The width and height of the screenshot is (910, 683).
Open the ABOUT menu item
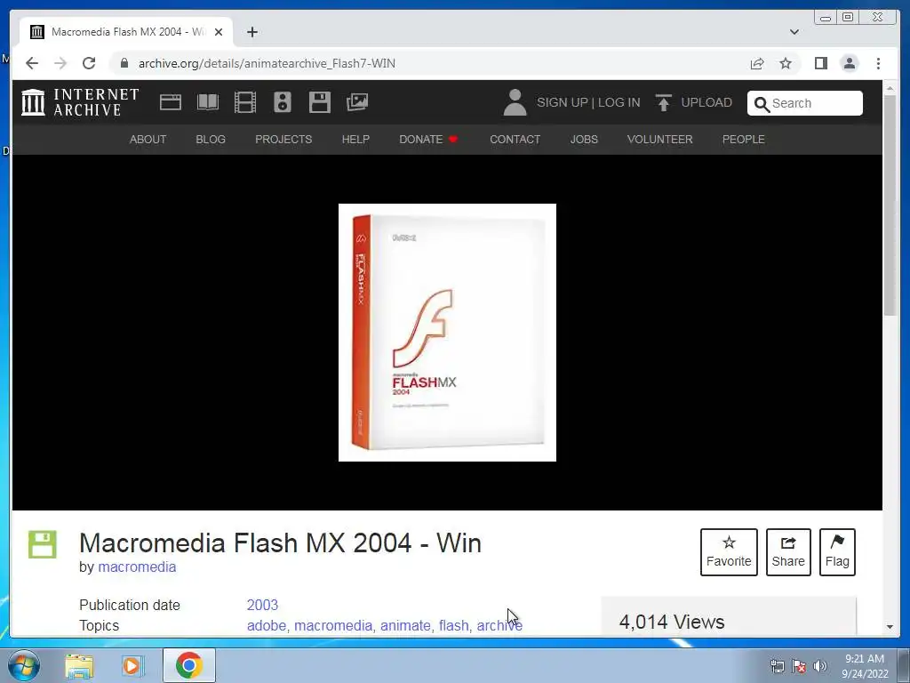coord(148,140)
